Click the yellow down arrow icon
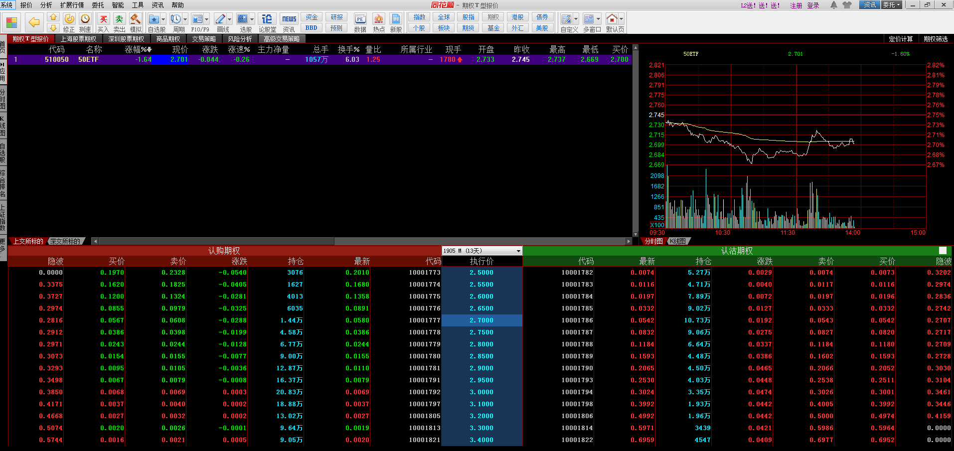 (x=53, y=28)
